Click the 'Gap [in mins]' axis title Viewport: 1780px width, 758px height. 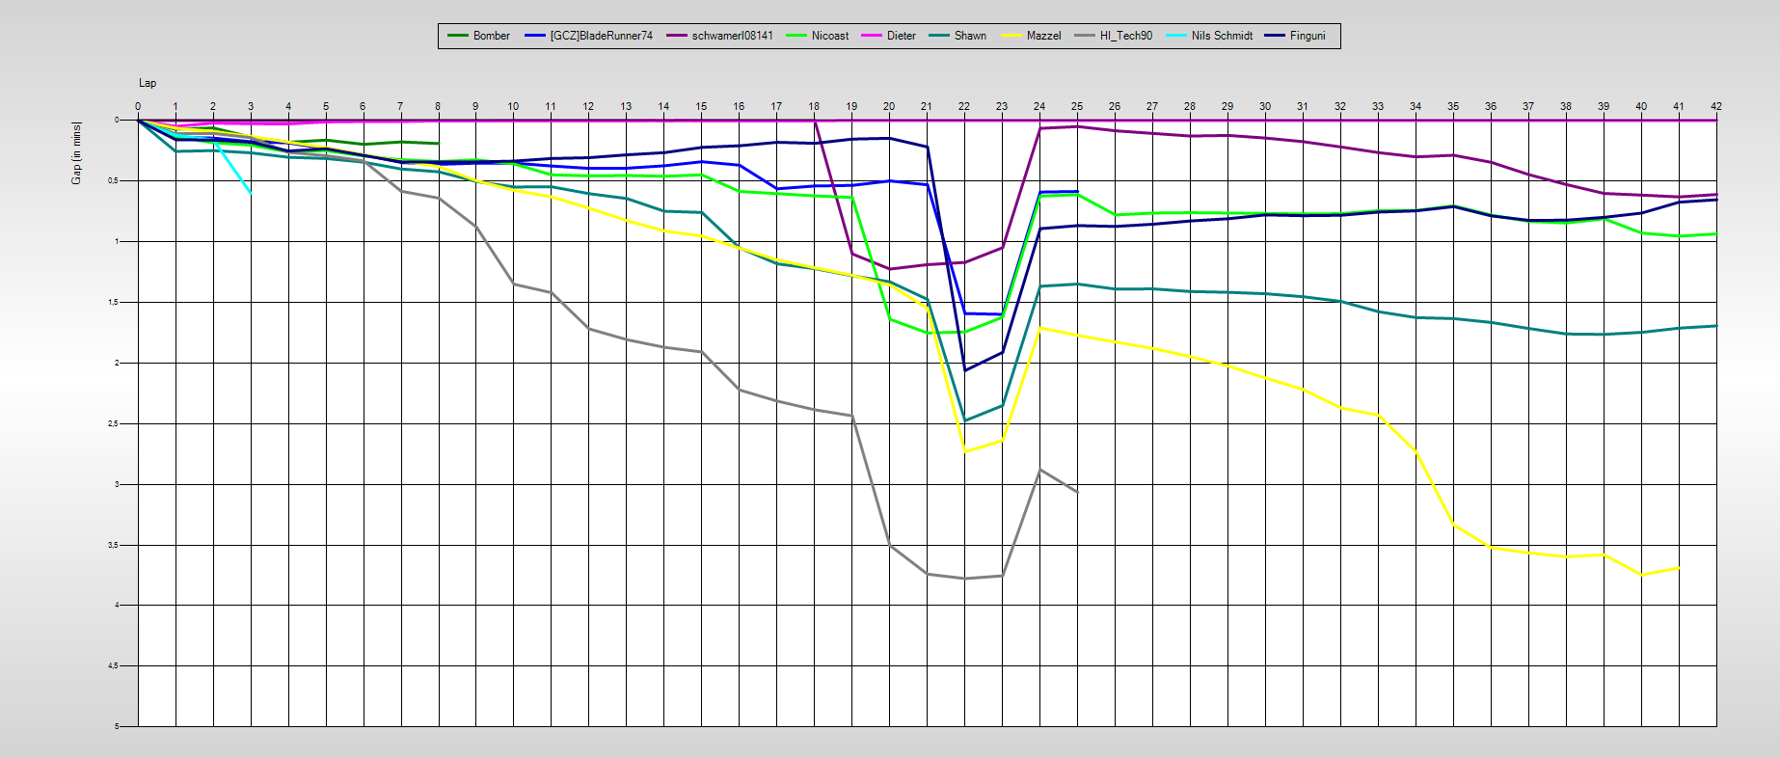pos(76,153)
